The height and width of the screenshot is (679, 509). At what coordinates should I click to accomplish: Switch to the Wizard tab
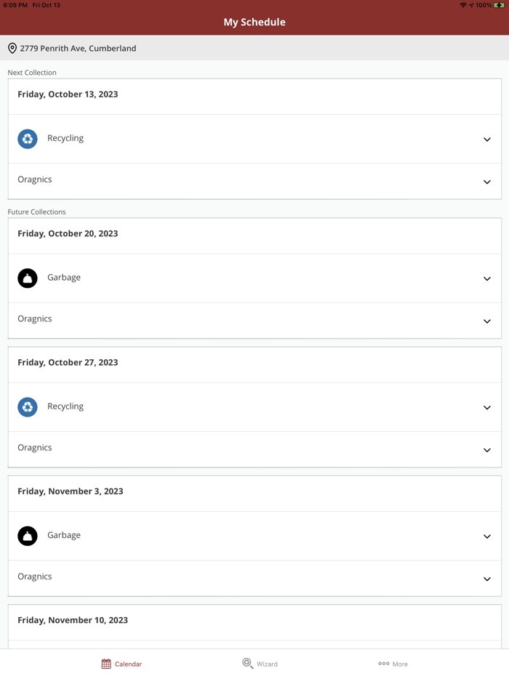pos(260,664)
